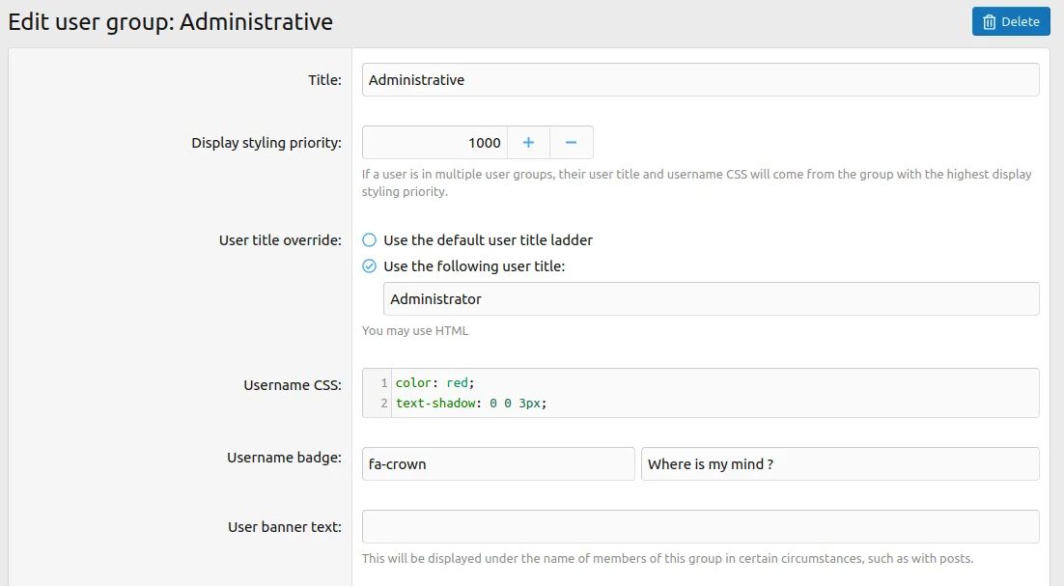The height and width of the screenshot is (586, 1064).
Task: Click the 'User banner text:' label
Action: coord(284,527)
